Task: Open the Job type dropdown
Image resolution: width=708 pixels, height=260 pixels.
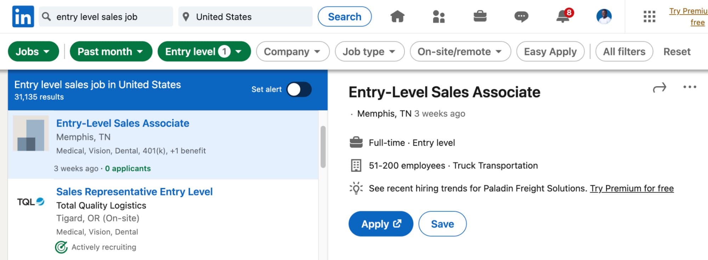Action: [x=369, y=52]
